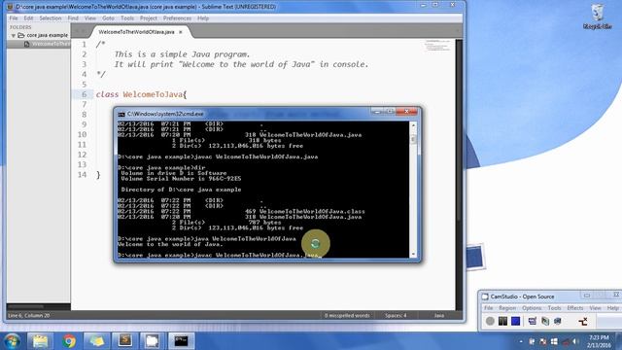Click the Windows logo tray icon

pyautogui.click(x=554, y=341)
